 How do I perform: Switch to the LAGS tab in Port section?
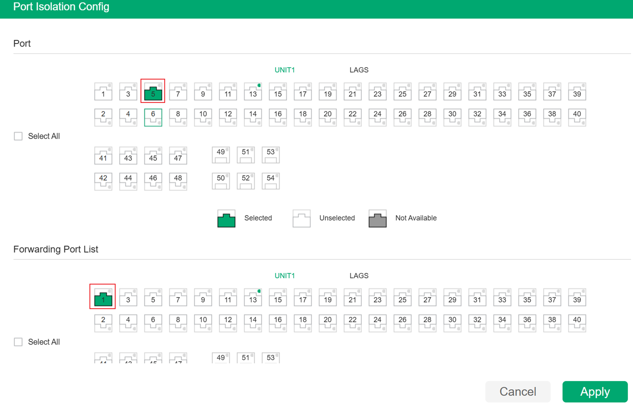coord(359,70)
